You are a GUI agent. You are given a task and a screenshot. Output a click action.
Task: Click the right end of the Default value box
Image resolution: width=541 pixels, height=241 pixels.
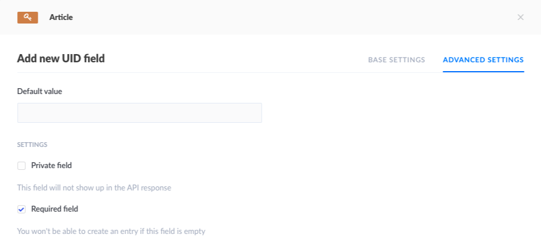255,113
